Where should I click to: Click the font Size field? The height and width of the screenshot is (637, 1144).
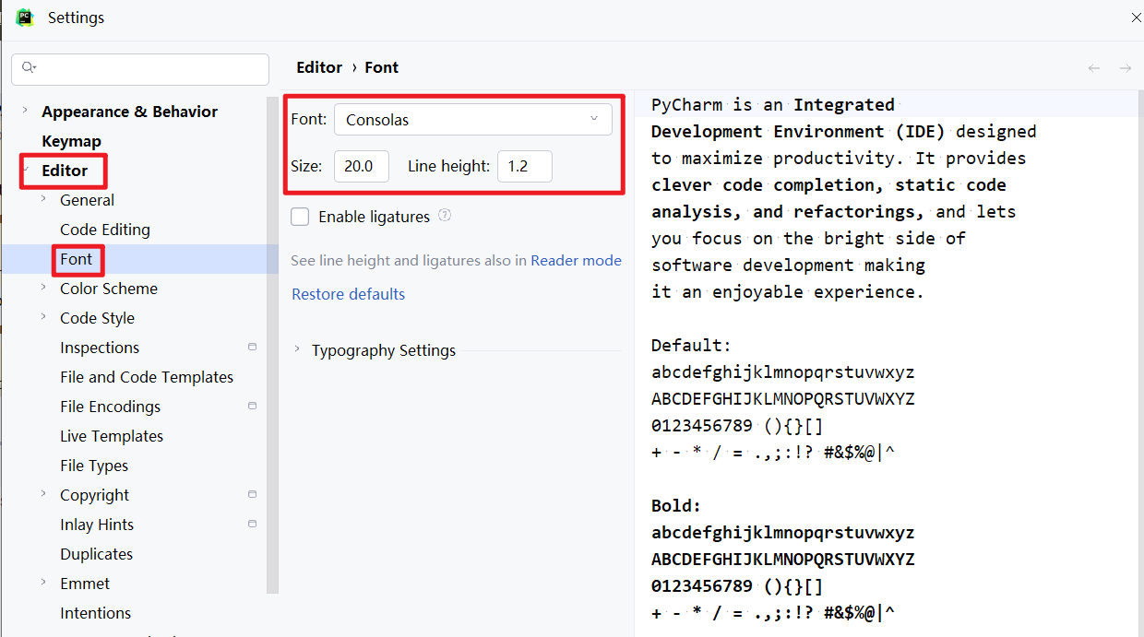361,166
